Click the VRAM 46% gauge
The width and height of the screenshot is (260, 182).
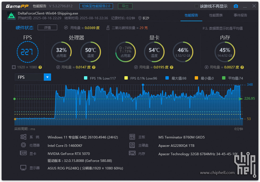click(183, 52)
